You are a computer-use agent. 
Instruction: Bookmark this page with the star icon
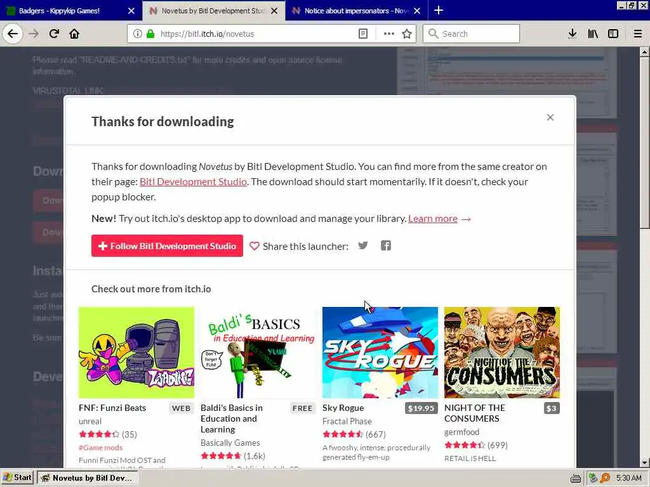(x=407, y=34)
